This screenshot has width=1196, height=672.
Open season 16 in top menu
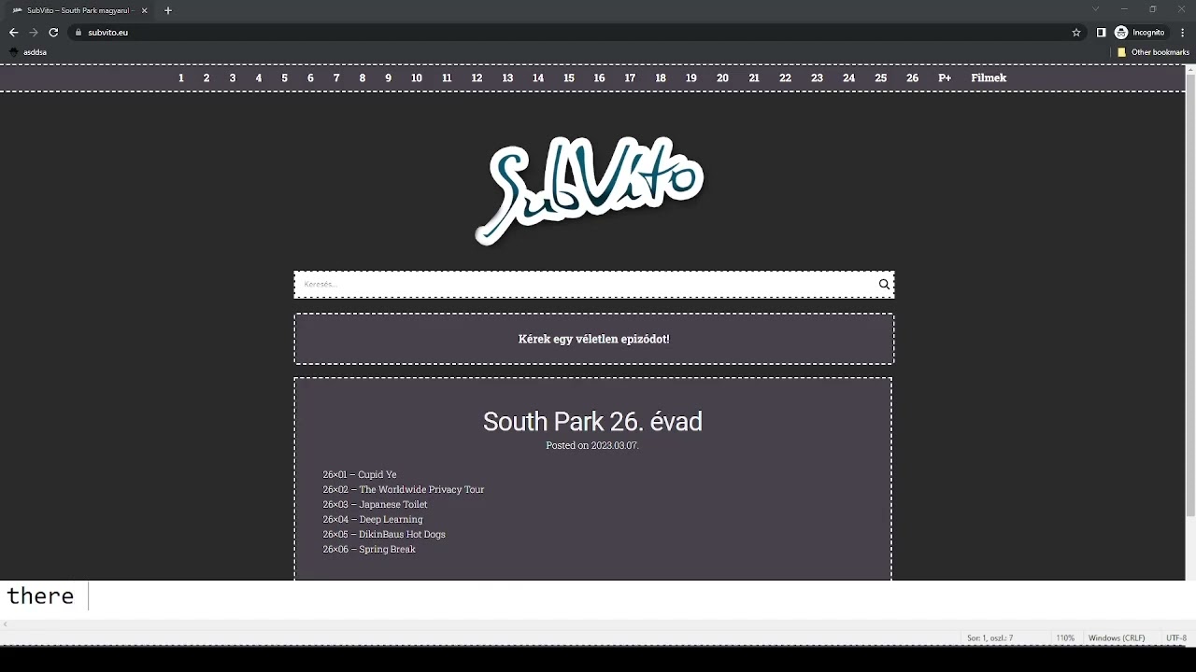599,77
